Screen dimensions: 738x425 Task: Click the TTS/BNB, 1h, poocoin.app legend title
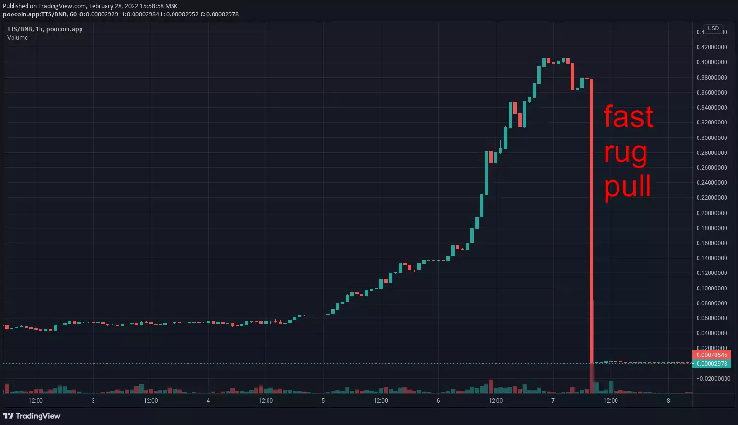pos(45,29)
